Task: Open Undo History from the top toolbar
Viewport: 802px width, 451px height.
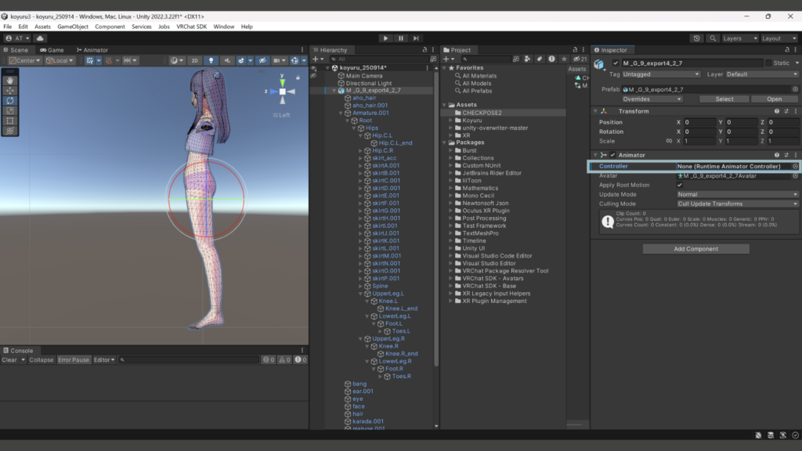Action: (697, 38)
